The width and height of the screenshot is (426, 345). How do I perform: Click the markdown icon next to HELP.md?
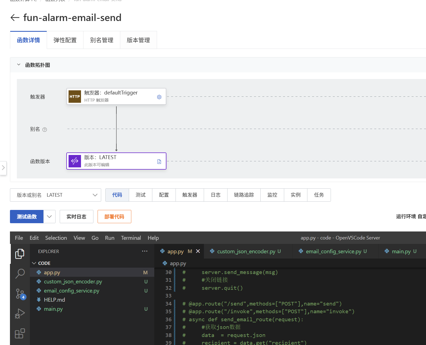tap(39, 300)
